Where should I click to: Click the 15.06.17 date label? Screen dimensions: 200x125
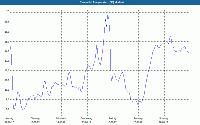(86, 122)
